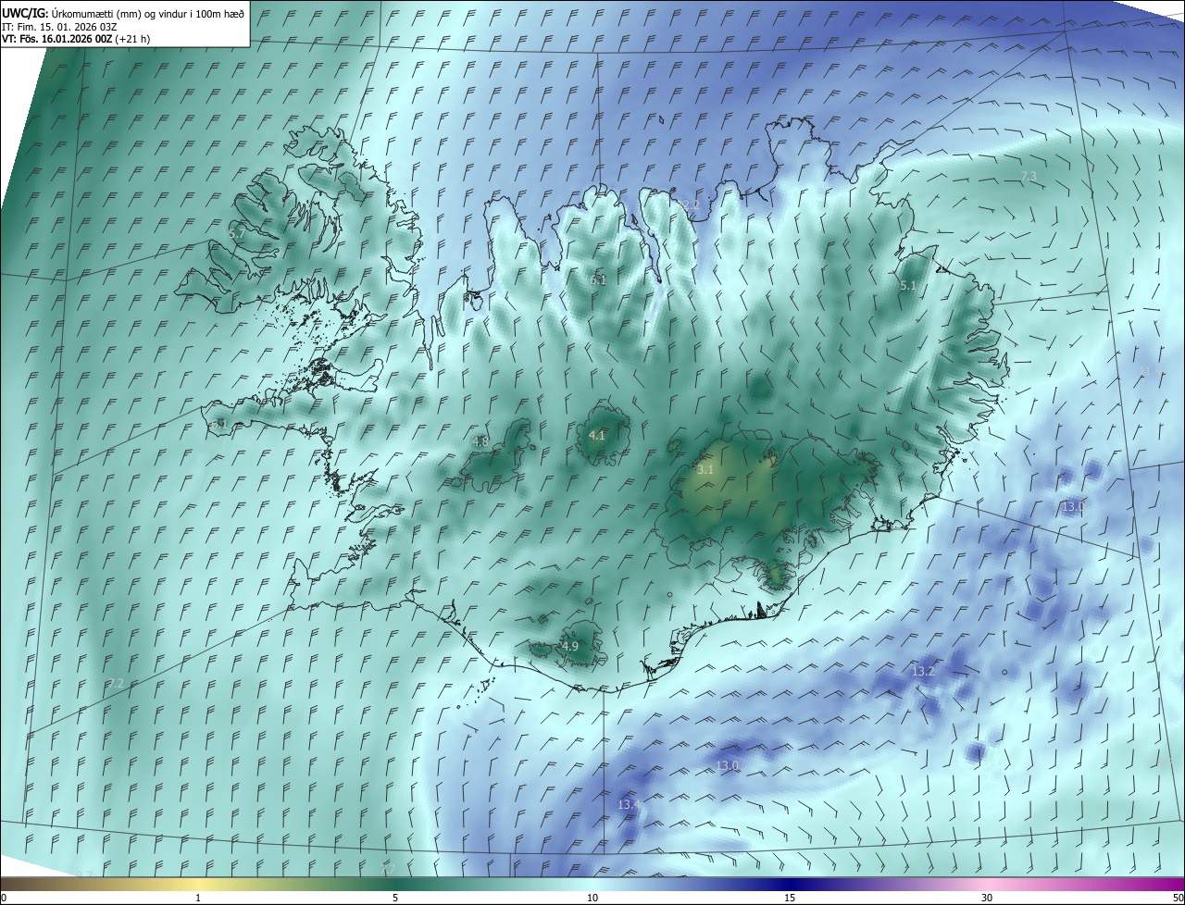Image resolution: width=1185 pixels, height=905 pixels.
Task: Click the legend tick labeled 0
Action: (4, 898)
